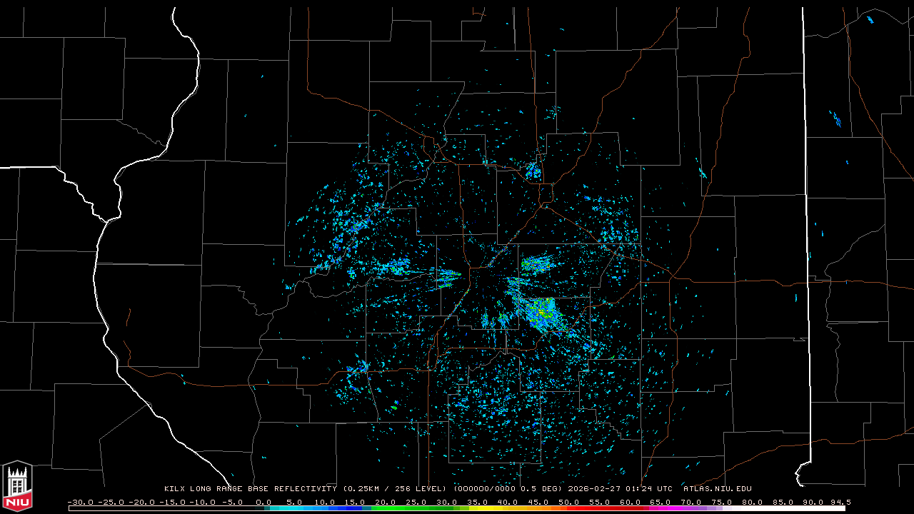The image size is (914, 514).
Task: Click the green 20.0 dBZ color on scale
Action: point(386,508)
